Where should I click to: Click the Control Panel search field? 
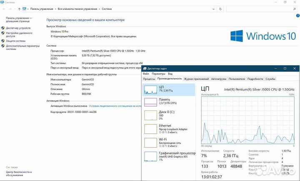260,8
